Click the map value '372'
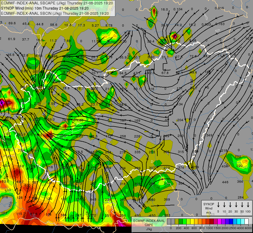 click(x=93, y=215)
